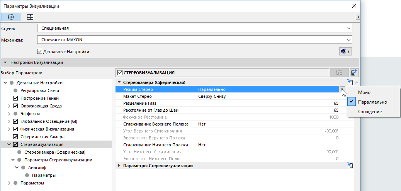Click the export settings icon beside the header

[354, 73]
